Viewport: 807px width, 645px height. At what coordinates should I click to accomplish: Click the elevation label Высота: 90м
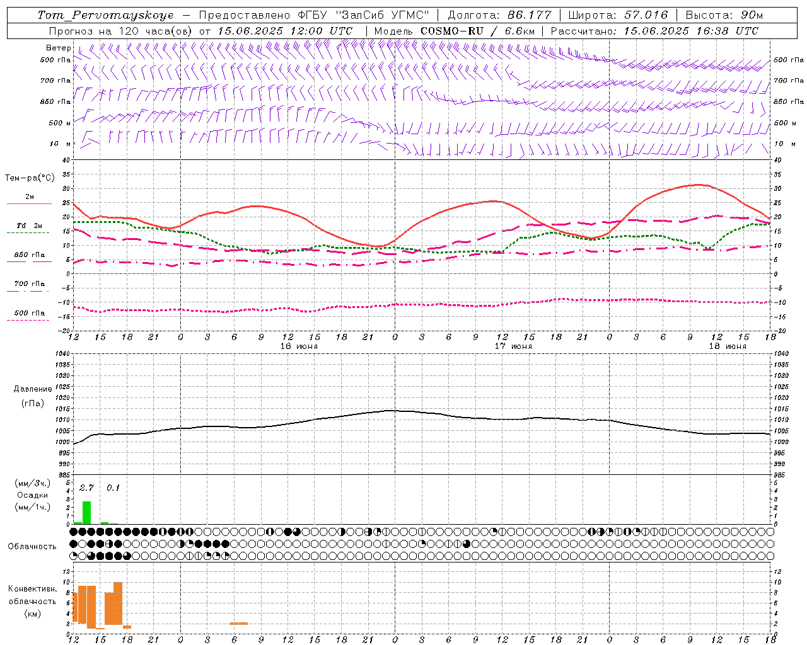(724, 15)
